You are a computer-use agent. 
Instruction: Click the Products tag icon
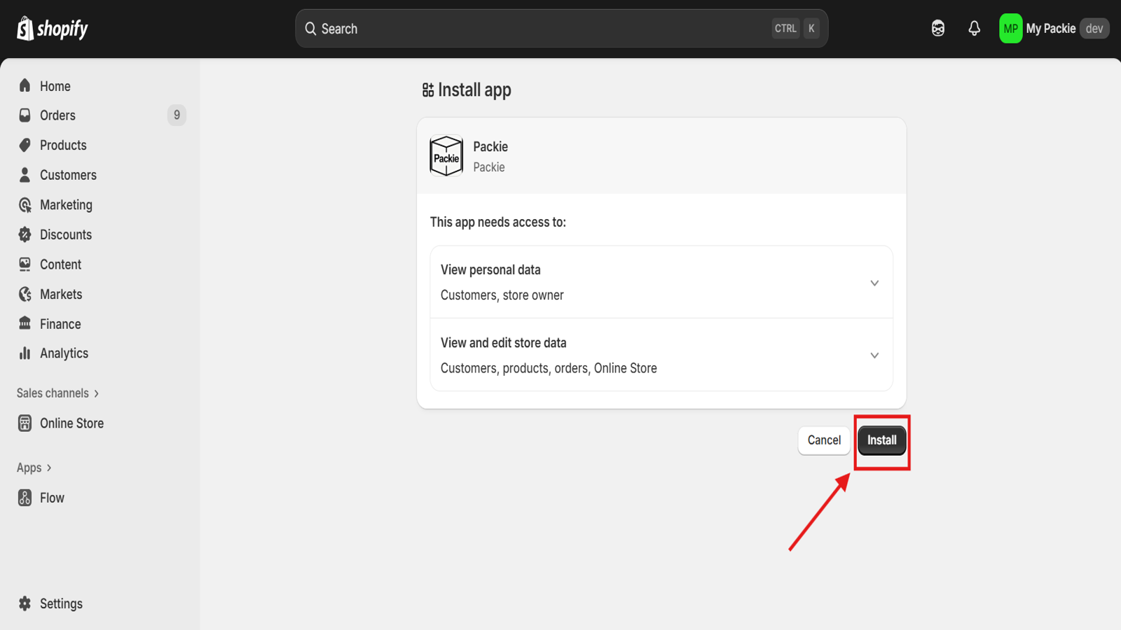[x=25, y=145]
